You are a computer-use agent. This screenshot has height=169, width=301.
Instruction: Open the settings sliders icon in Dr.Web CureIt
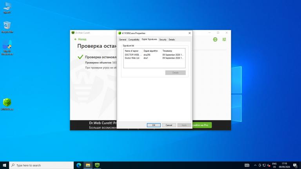(224, 40)
